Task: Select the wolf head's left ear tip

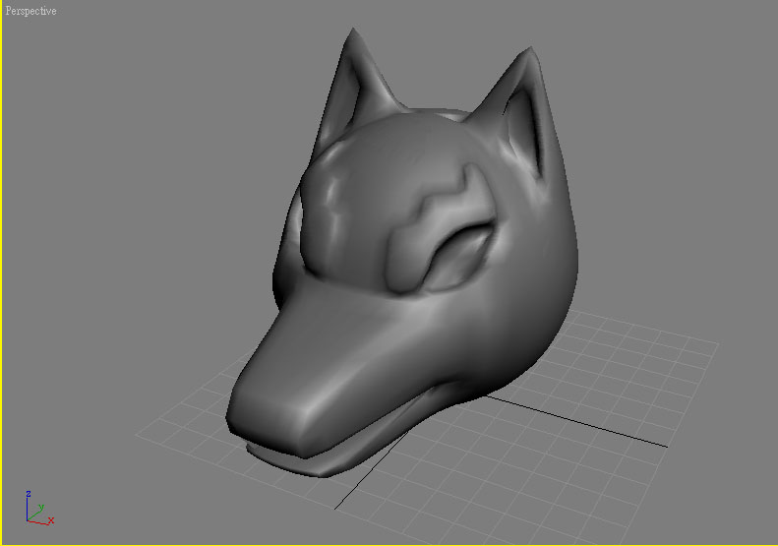Action: 353,35
